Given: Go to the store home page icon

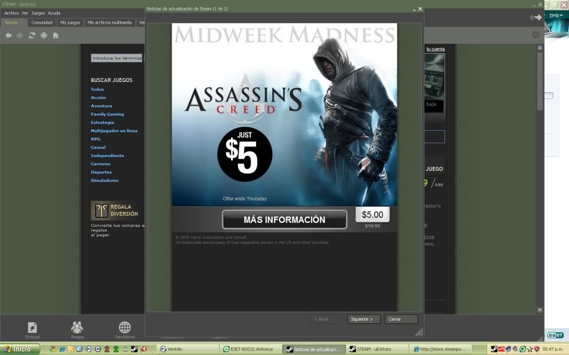Looking at the screenshot, I should click(x=56, y=35).
